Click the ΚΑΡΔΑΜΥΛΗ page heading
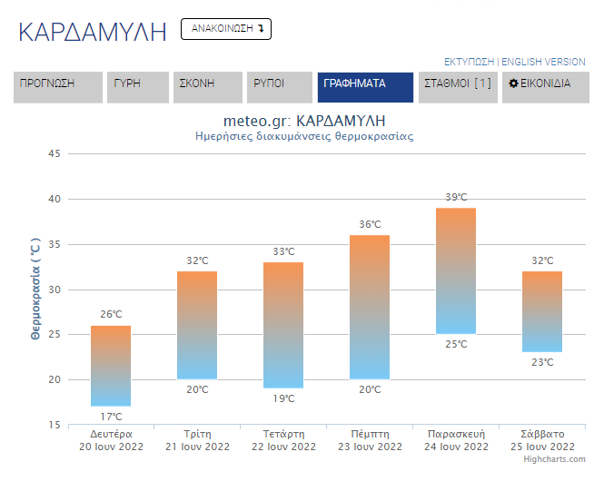The image size is (604, 491). tap(93, 32)
